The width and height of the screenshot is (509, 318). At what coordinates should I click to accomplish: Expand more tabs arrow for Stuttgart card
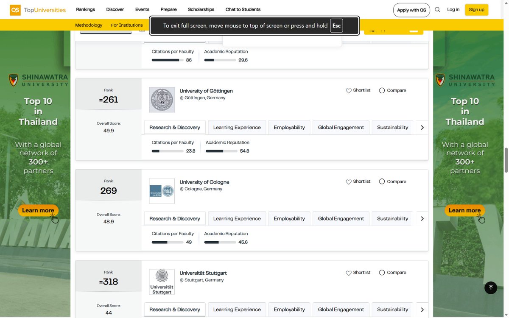pyautogui.click(x=422, y=310)
